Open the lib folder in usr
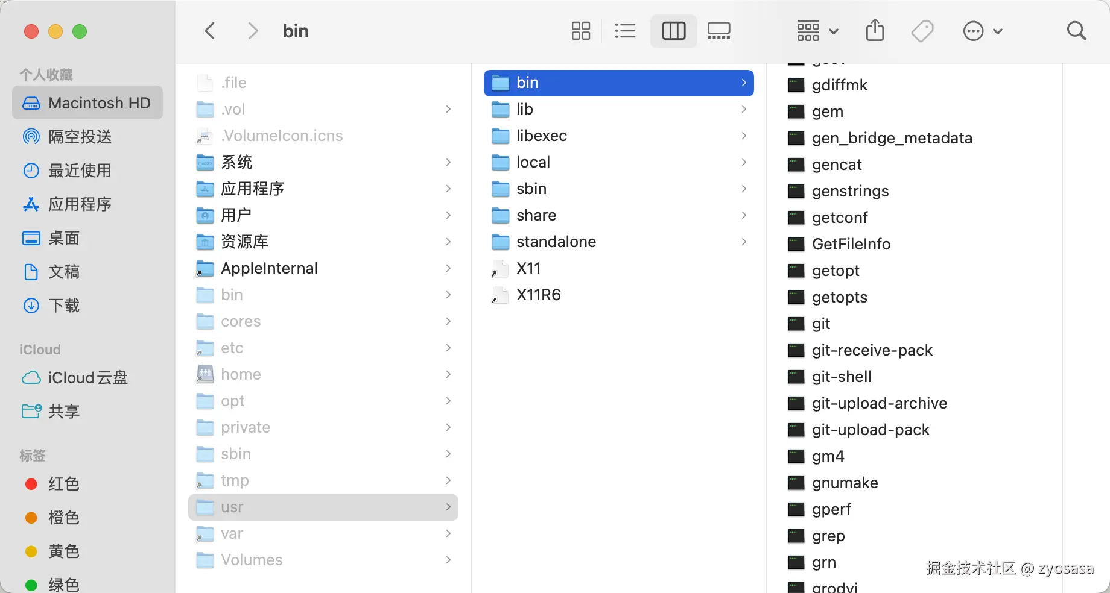1110x593 pixels. pyautogui.click(x=619, y=109)
